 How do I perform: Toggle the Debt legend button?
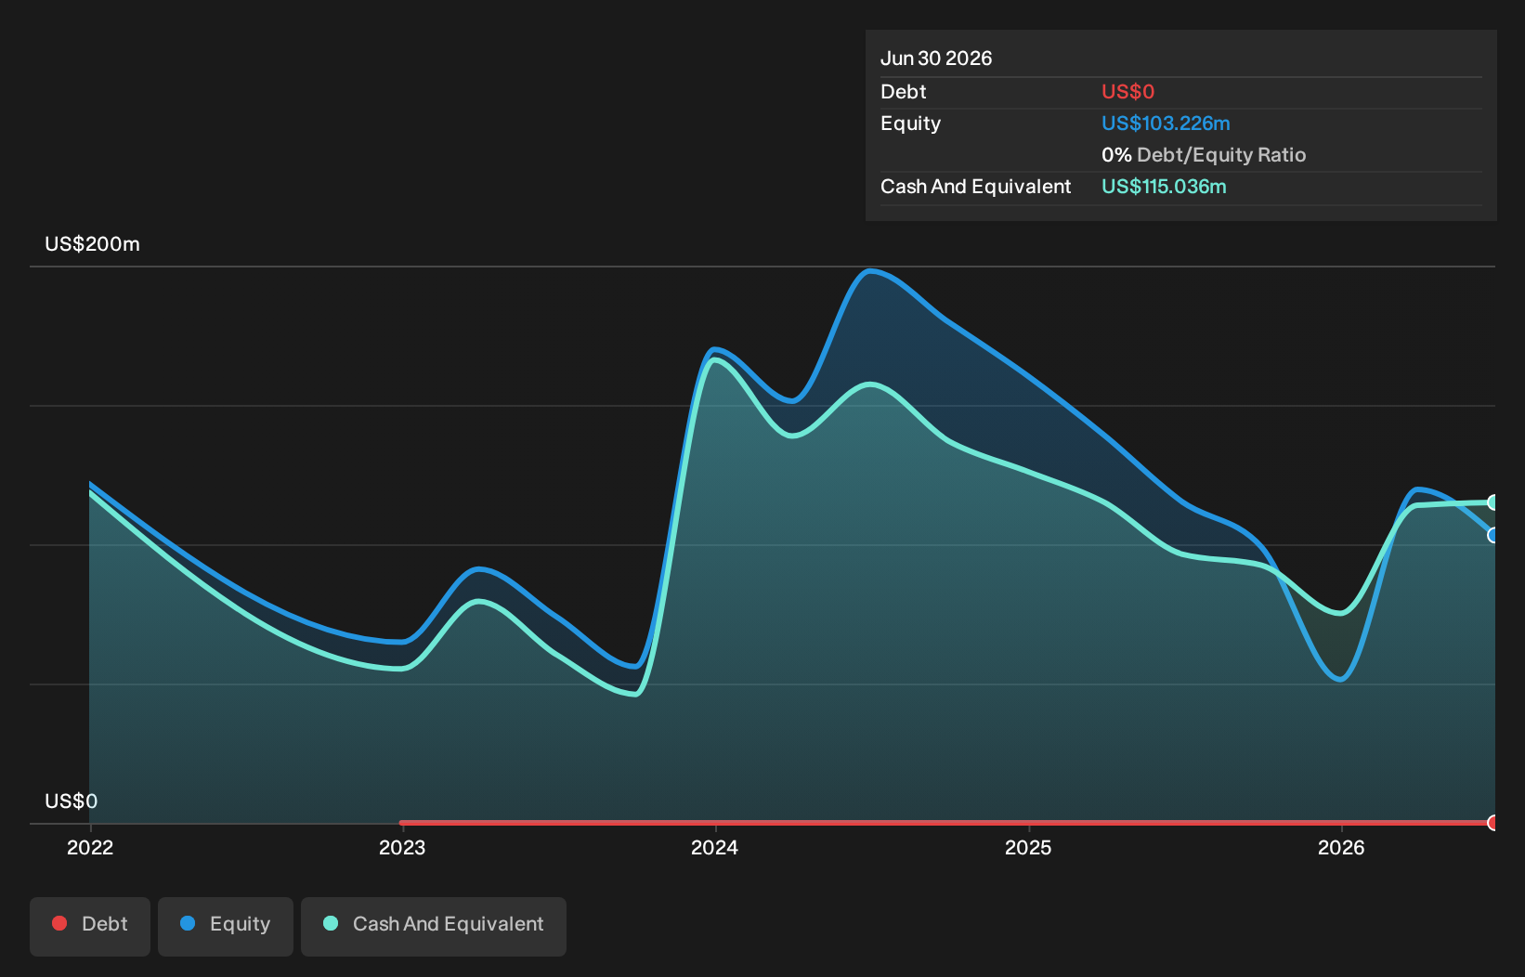click(x=90, y=926)
